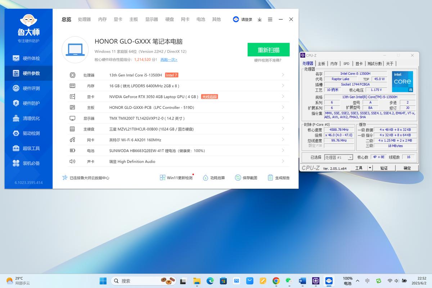Run Win11更新检测 at the bottom

(176, 177)
